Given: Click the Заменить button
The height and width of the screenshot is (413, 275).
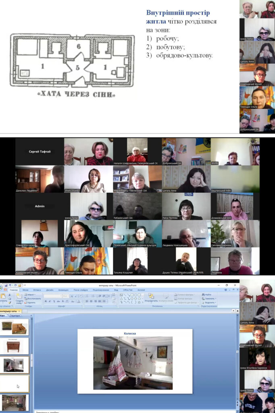Looking at the screenshot, I should tap(209, 298).
